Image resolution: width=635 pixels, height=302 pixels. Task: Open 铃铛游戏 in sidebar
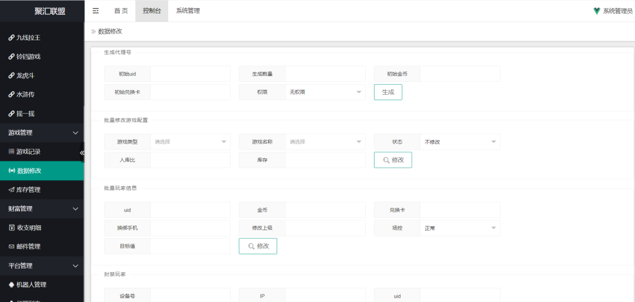pyautogui.click(x=42, y=56)
